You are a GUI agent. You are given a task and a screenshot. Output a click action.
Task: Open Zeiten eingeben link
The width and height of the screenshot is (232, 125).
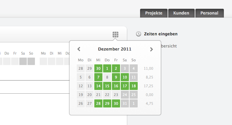tap(161, 34)
